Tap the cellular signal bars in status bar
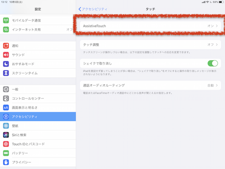 click(203, 2)
